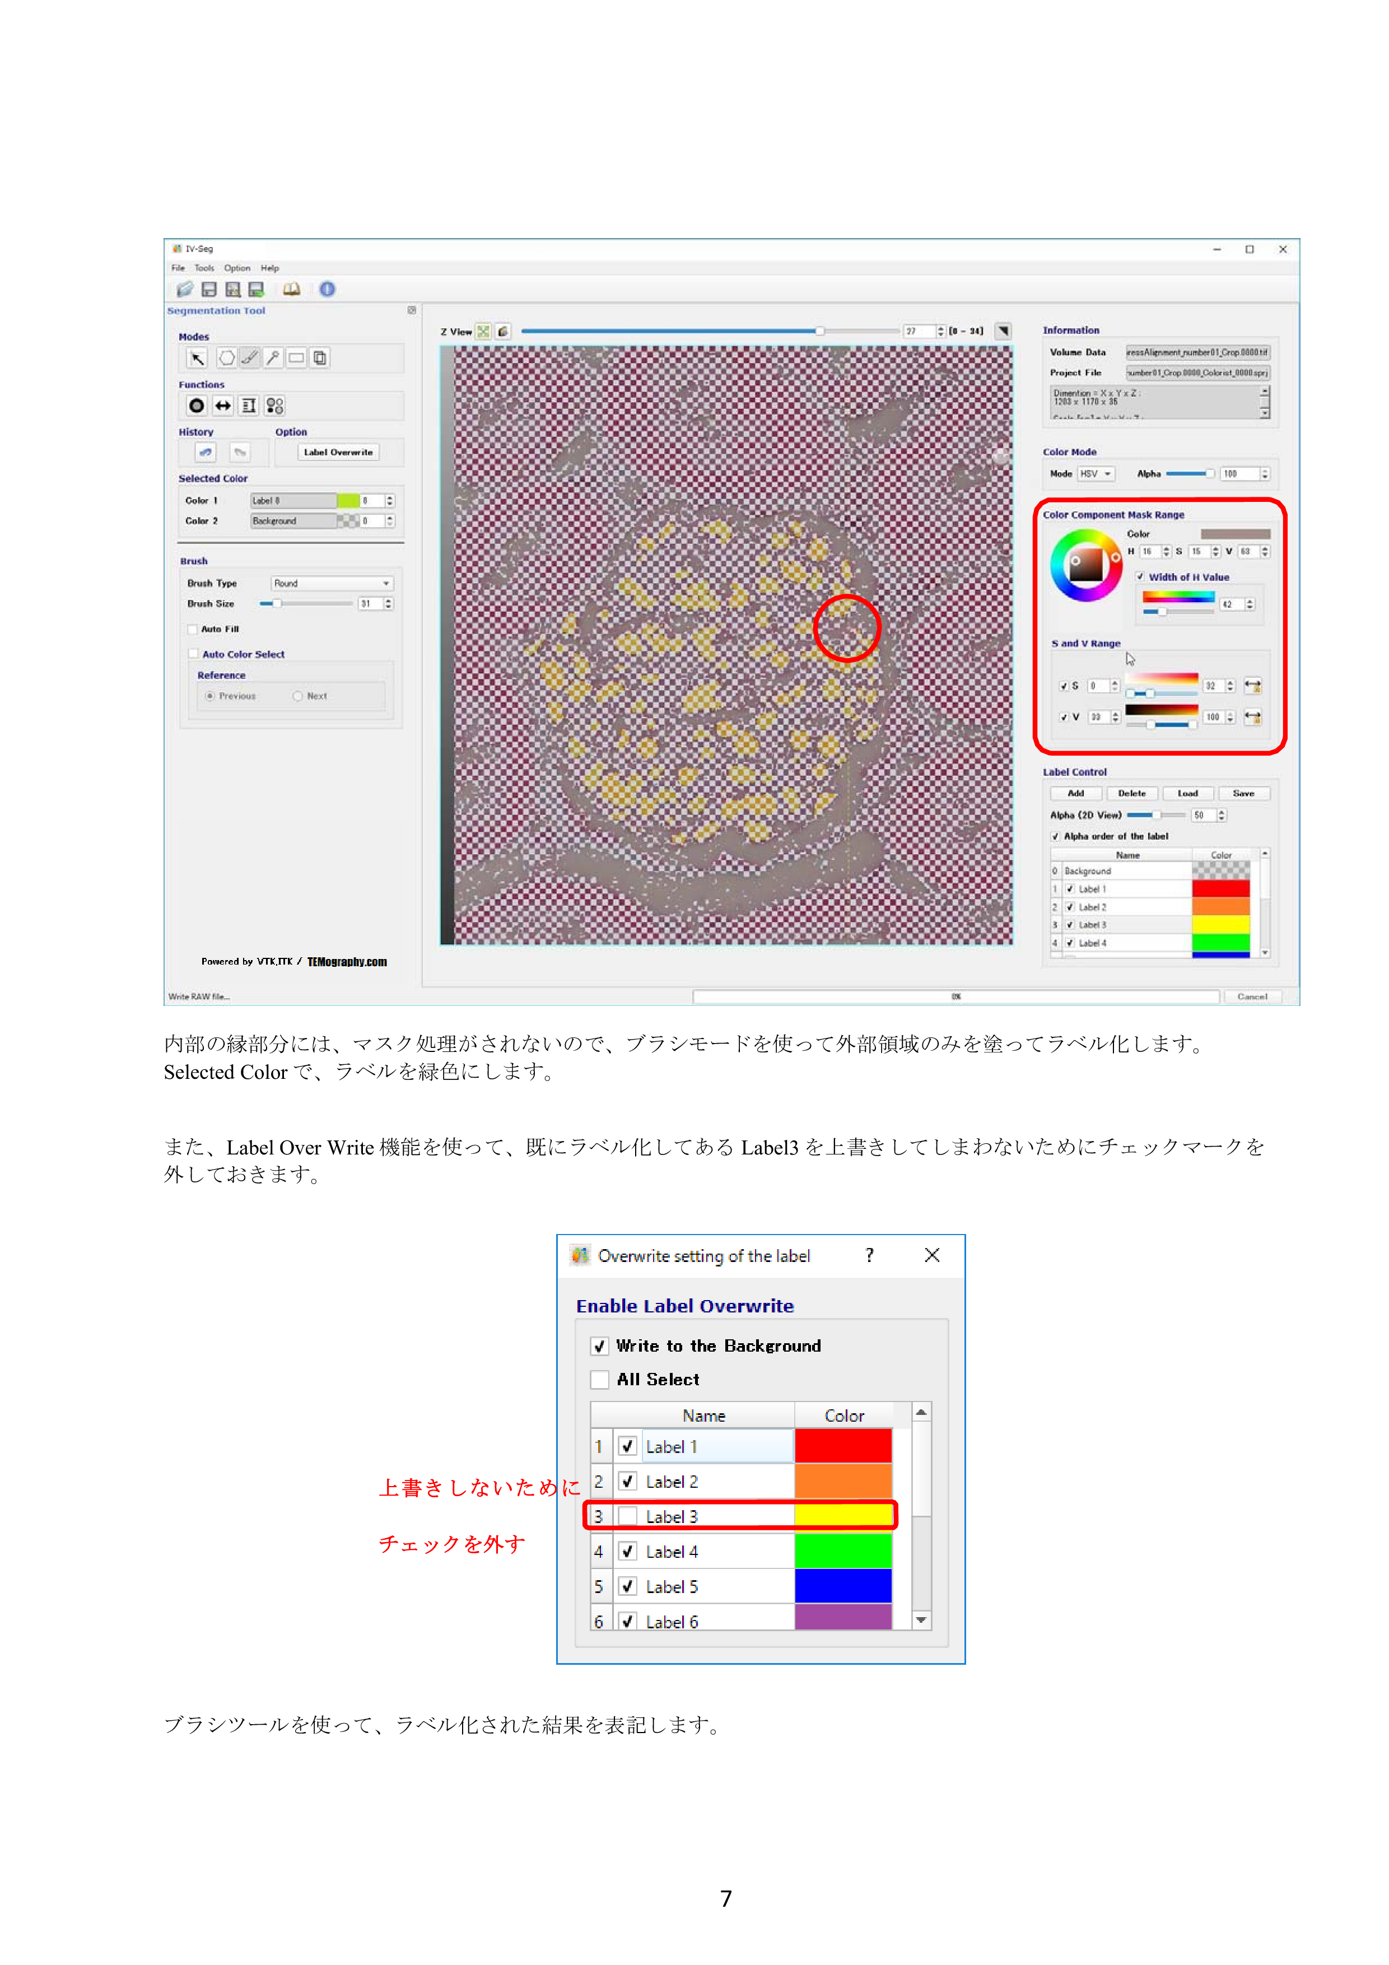The width and height of the screenshot is (1389, 1965).
Task: Open the Previous reference radio option
Action: click(211, 696)
